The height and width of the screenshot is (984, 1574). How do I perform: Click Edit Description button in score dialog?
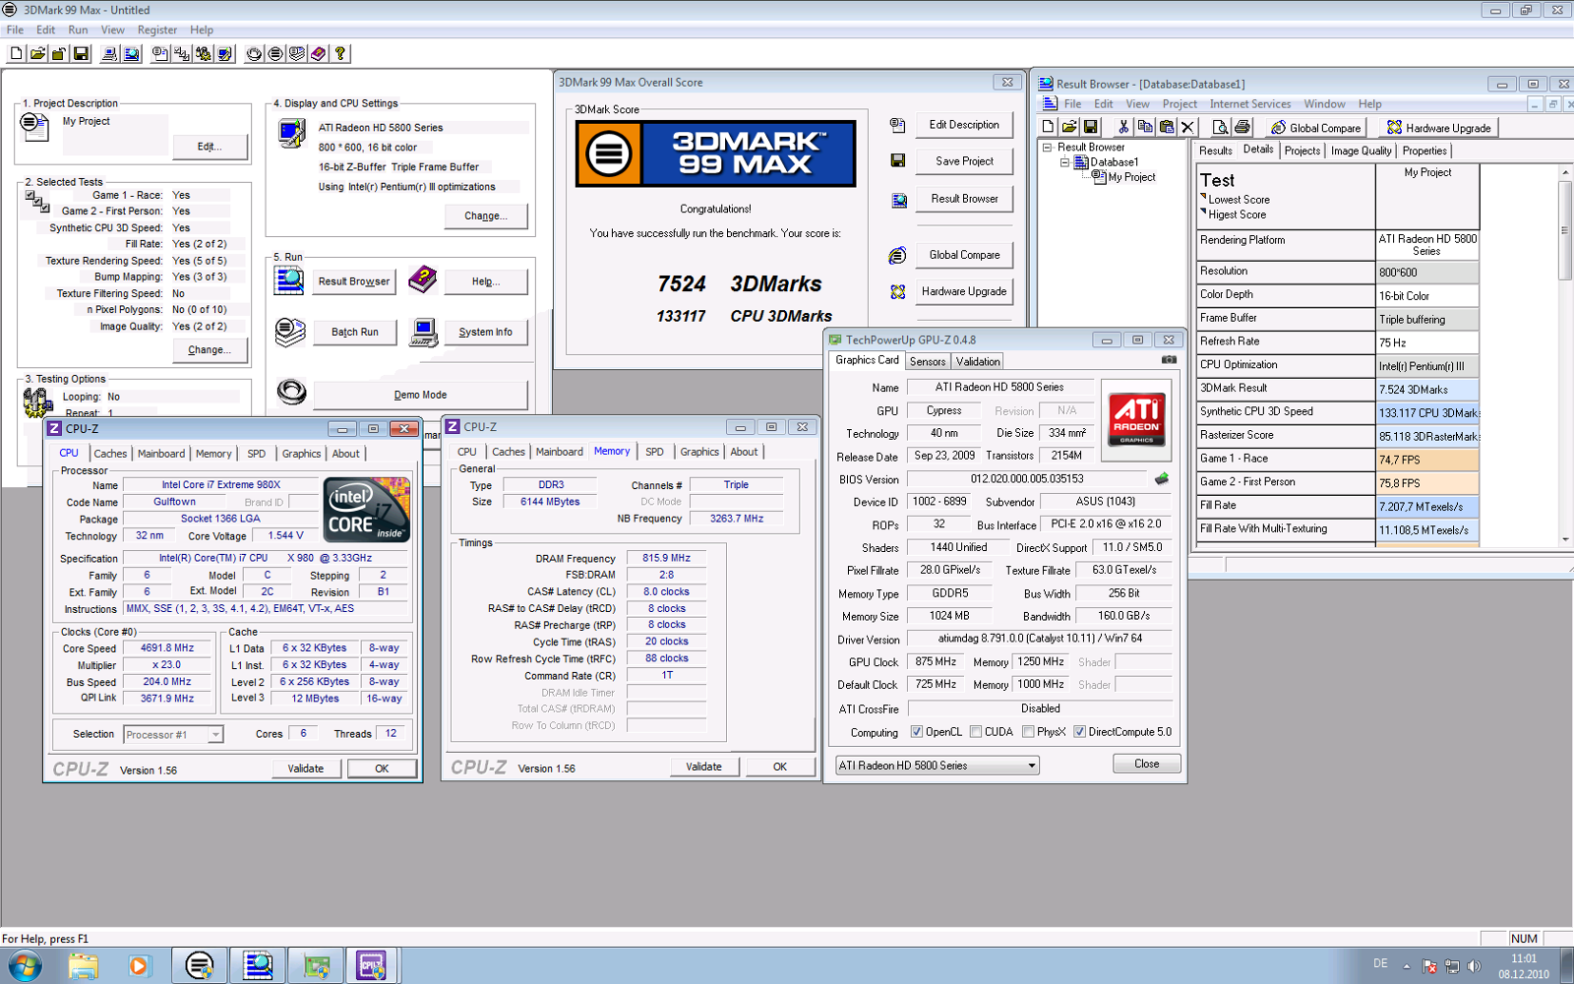[x=964, y=125]
